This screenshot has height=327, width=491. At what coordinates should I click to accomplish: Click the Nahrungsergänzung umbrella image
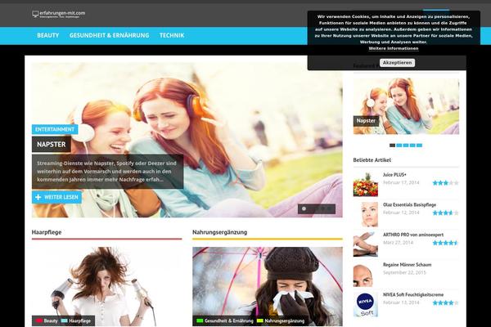[x=268, y=287]
